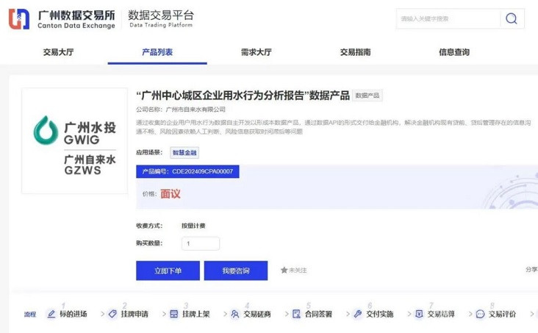The image size is (538, 333).
Task: Click the Canton Data Exchange logo
Action: tap(62, 19)
